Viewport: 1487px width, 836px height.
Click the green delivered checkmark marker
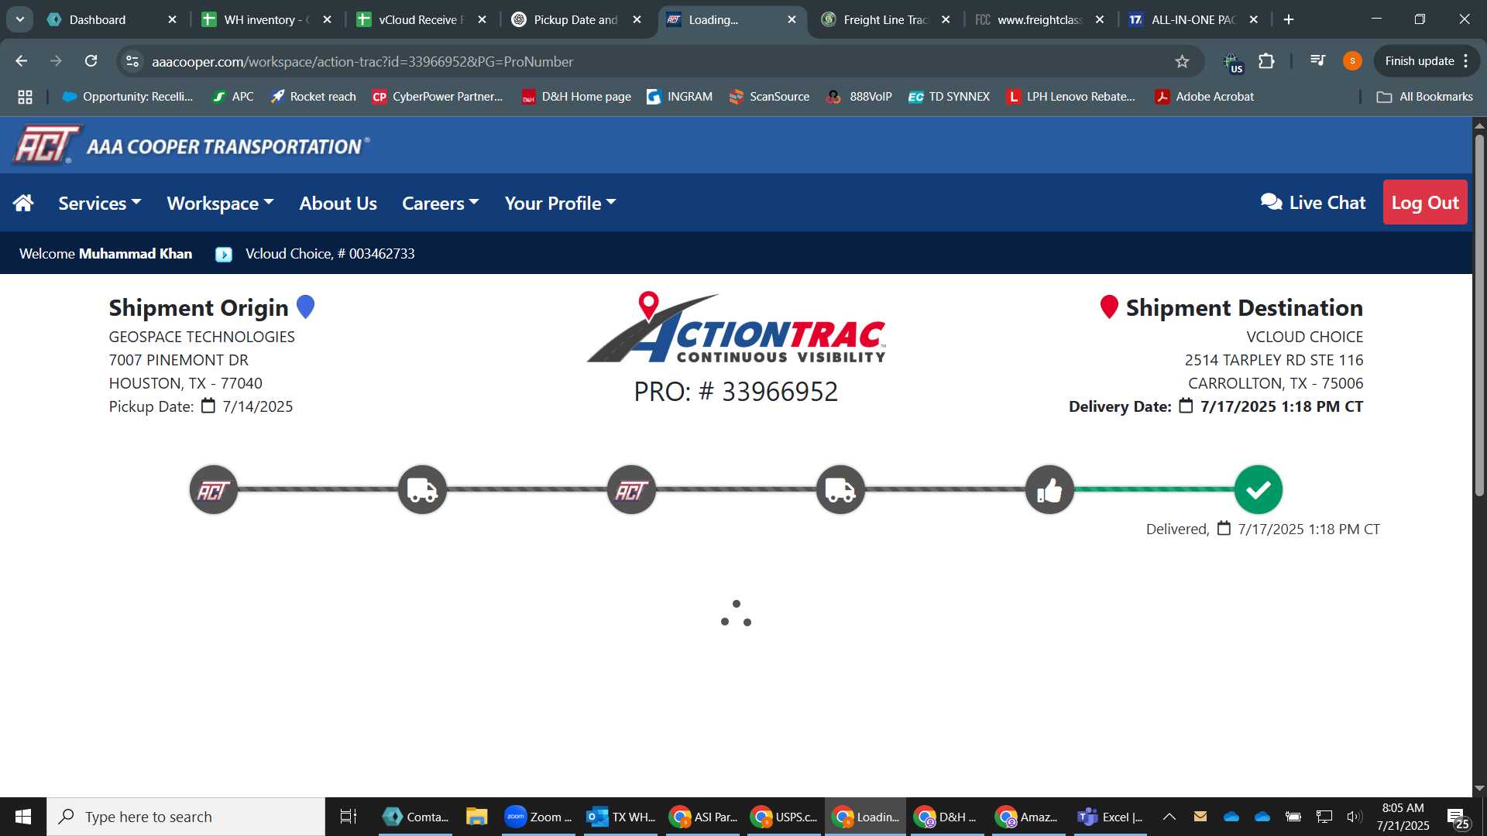(x=1259, y=490)
